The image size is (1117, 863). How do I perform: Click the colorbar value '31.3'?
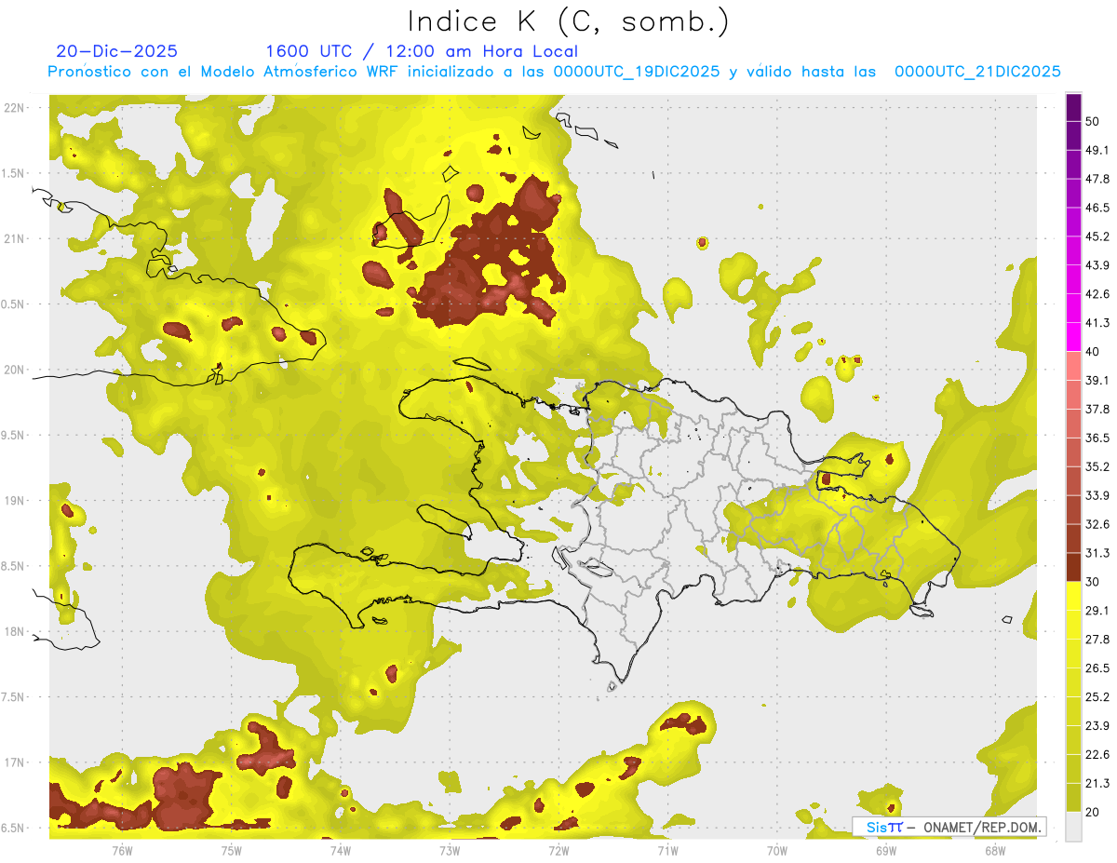tap(1097, 553)
